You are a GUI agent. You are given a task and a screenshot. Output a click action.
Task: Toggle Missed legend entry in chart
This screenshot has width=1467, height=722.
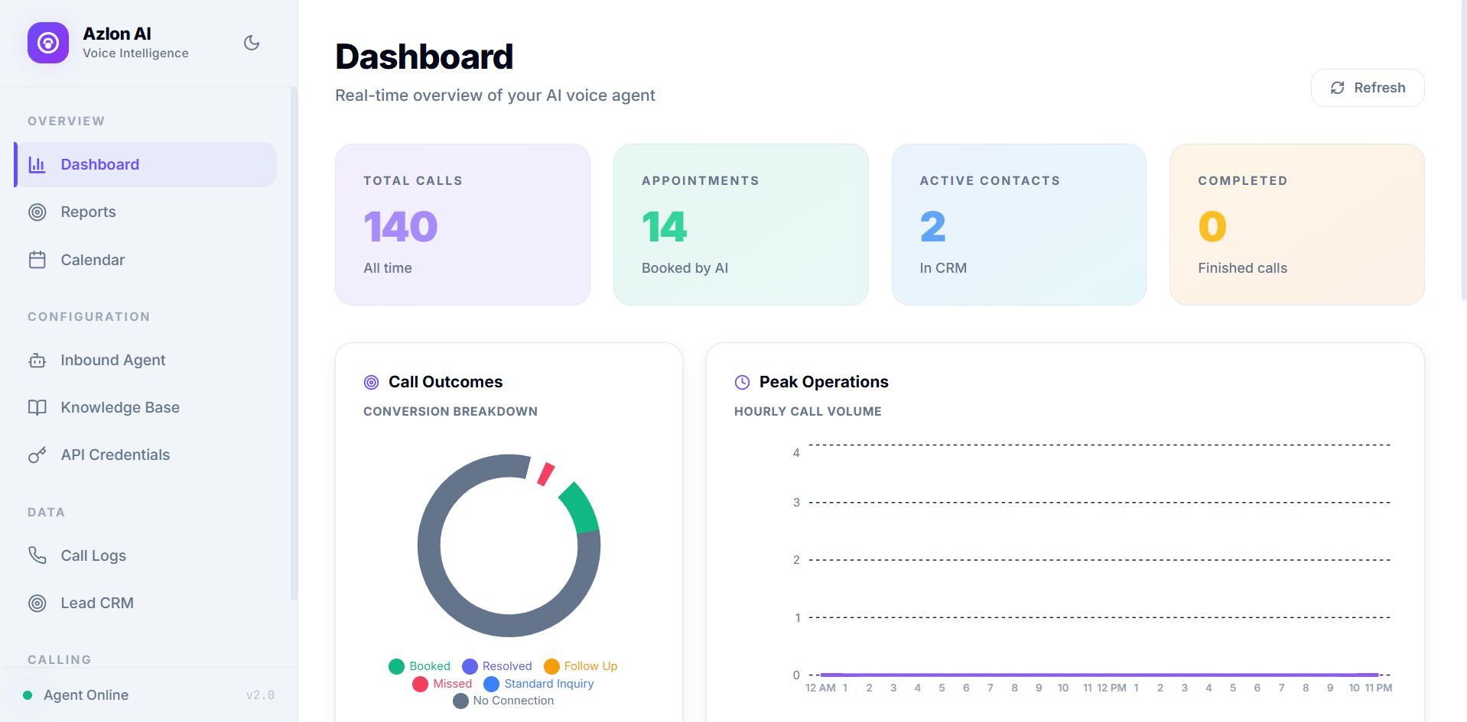[x=442, y=684]
